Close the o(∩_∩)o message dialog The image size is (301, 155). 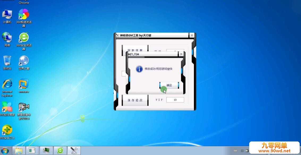[181, 54]
